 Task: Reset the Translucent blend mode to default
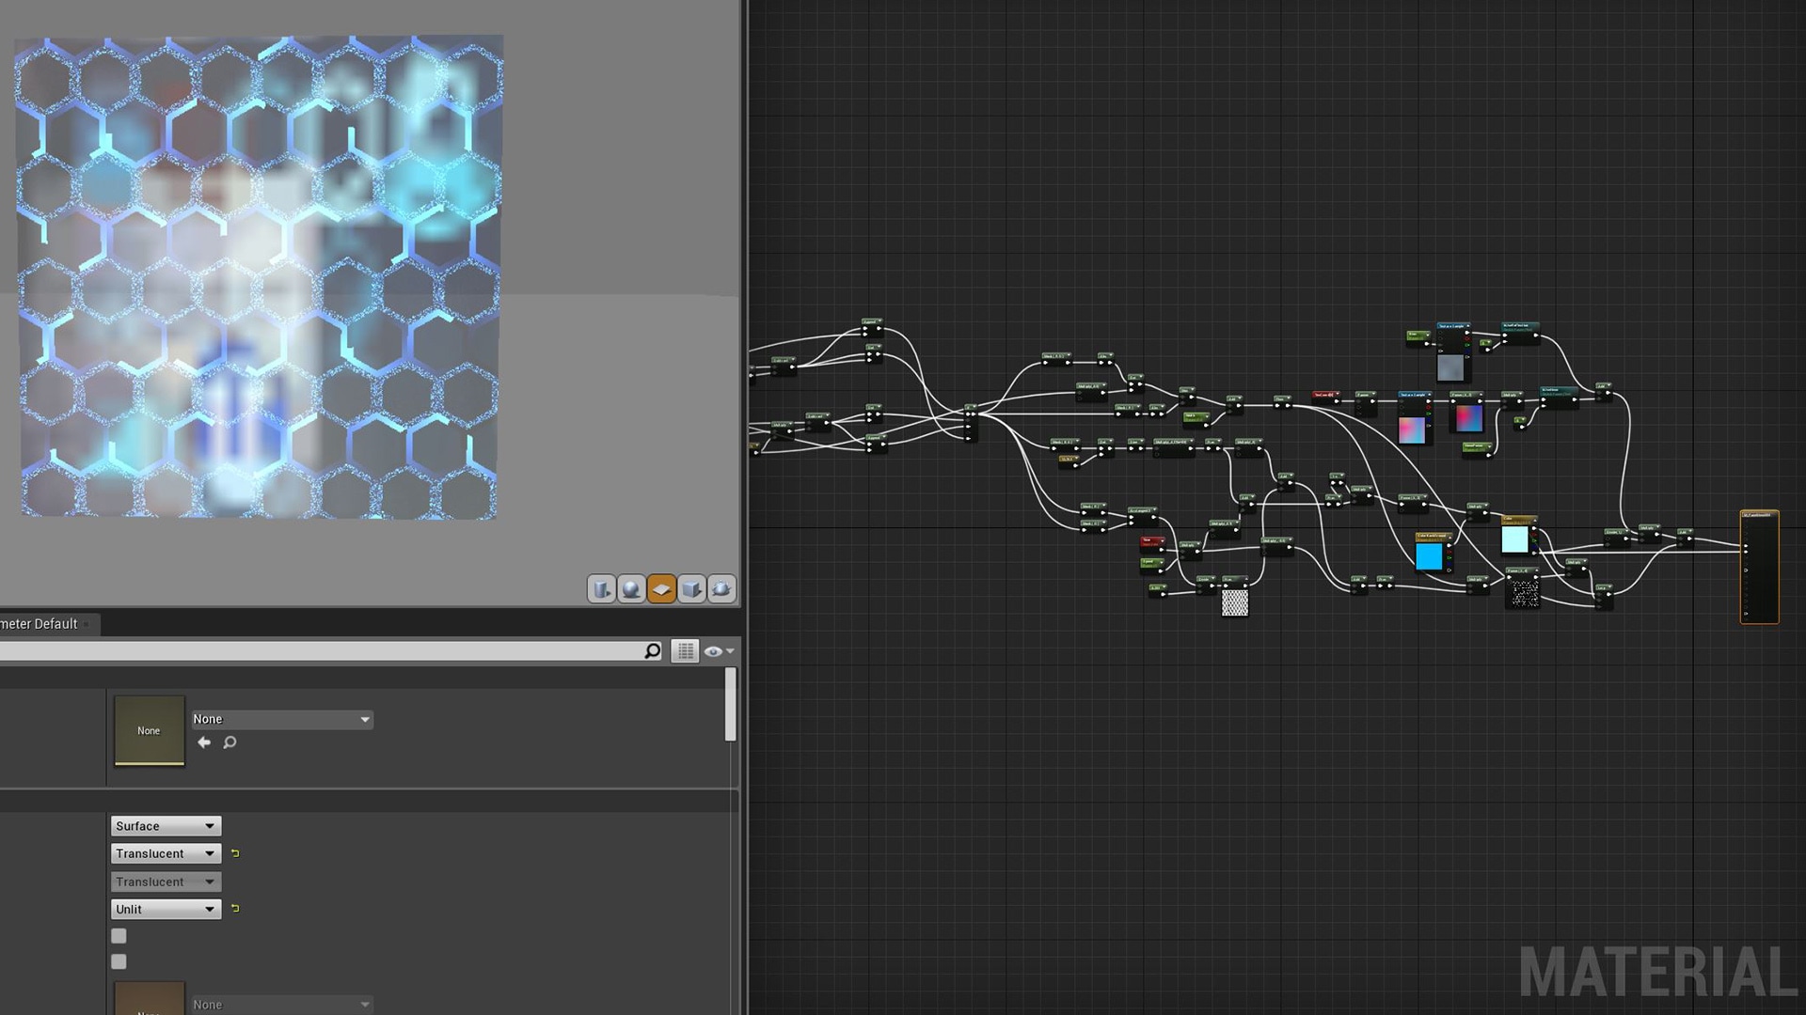click(x=234, y=852)
